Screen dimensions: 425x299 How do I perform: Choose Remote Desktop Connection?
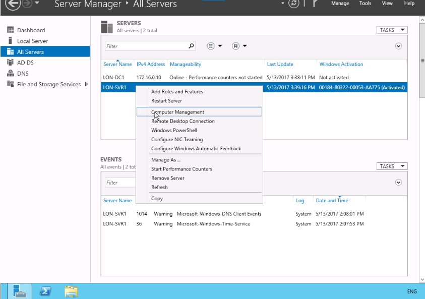pyautogui.click(x=199, y=121)
